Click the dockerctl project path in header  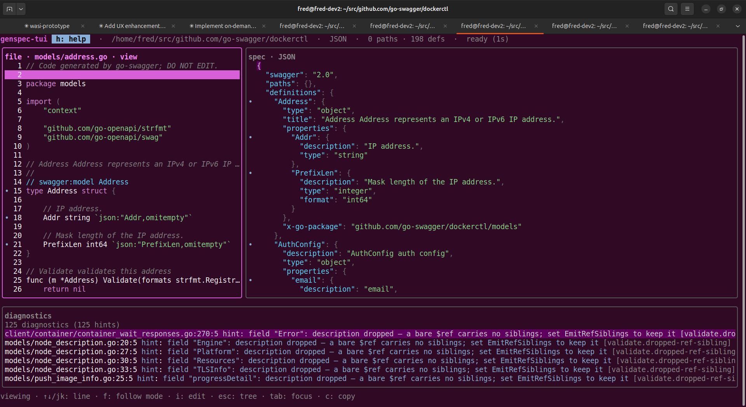click(x=210, y=39)
